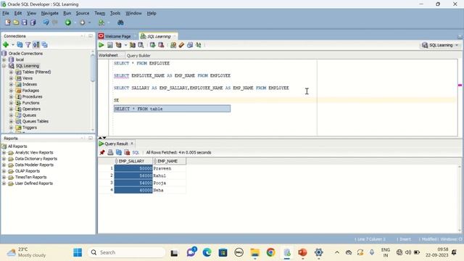Click the Refresh icon in Query Result toolbar
This screenshot has height=261, width=464.
(x=119, y=152)
